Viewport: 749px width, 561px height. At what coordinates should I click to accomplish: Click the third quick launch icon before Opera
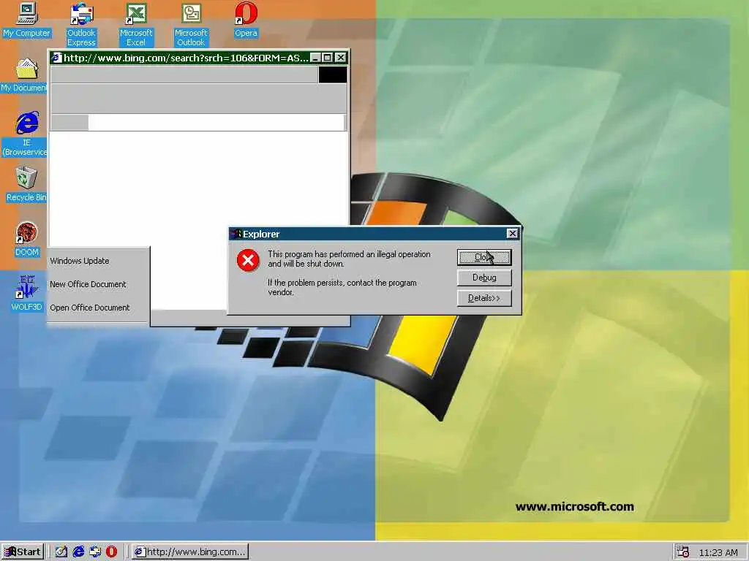95,552
